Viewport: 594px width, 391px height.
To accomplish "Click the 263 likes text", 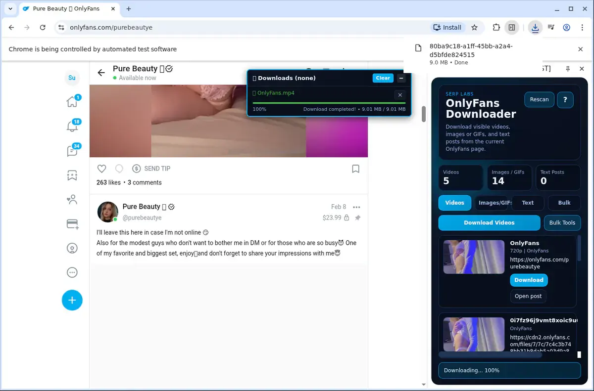I will tap(108, 182).
